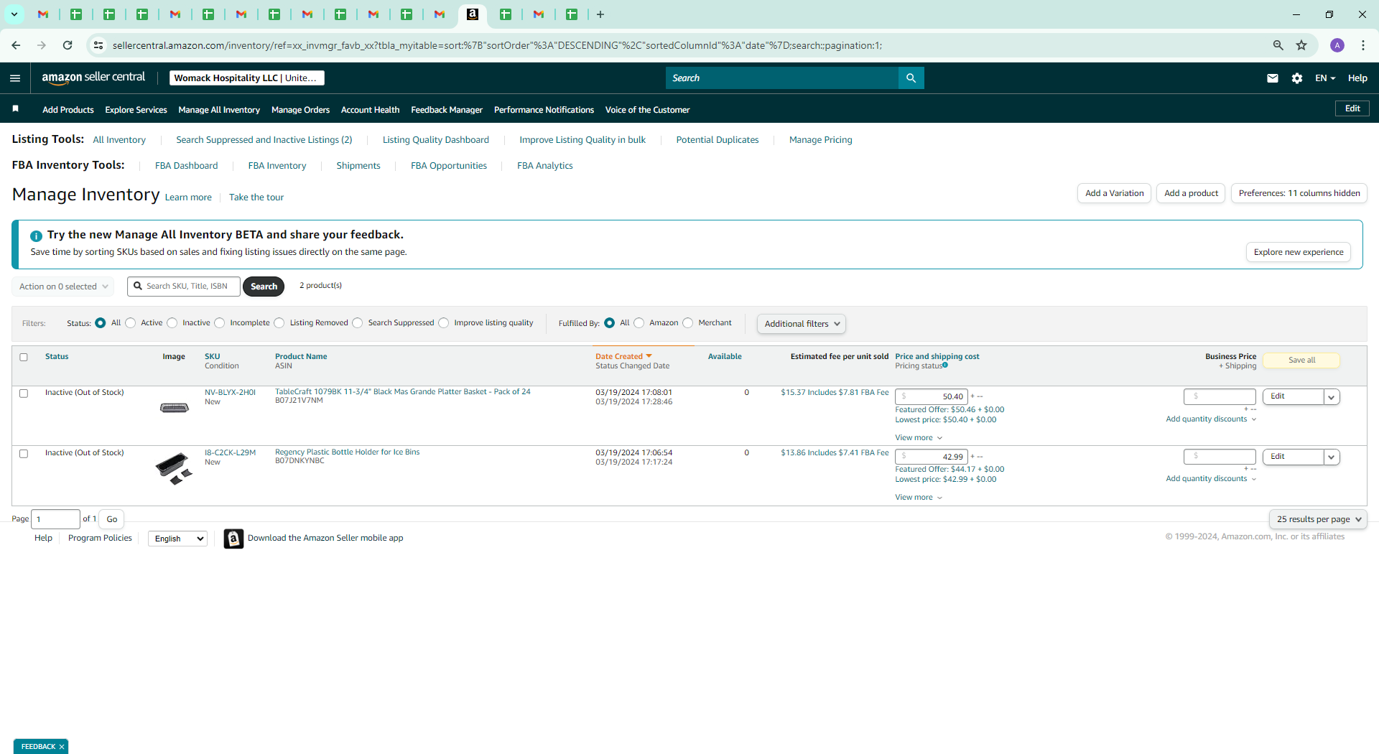Reload the Seller Central page

68,45
